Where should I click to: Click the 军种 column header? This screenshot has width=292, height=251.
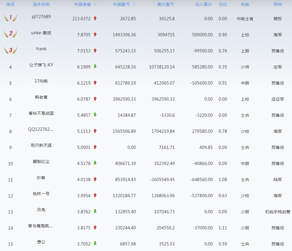[278, 4]
